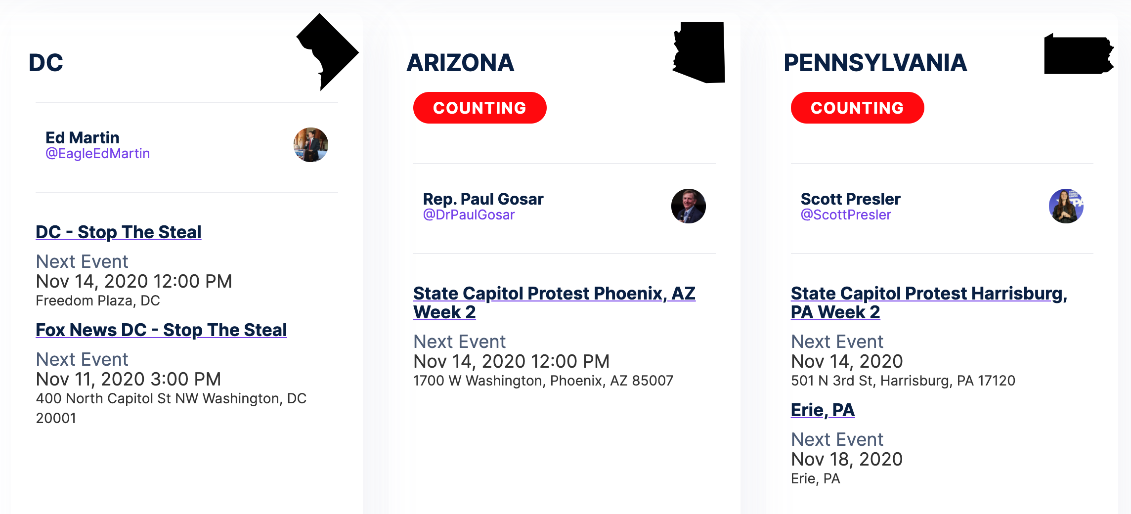This screenshot has width=1131, height=514.
Task: Open Rep. Paul Gosar's avatar
Action: (x=689, y=206)
